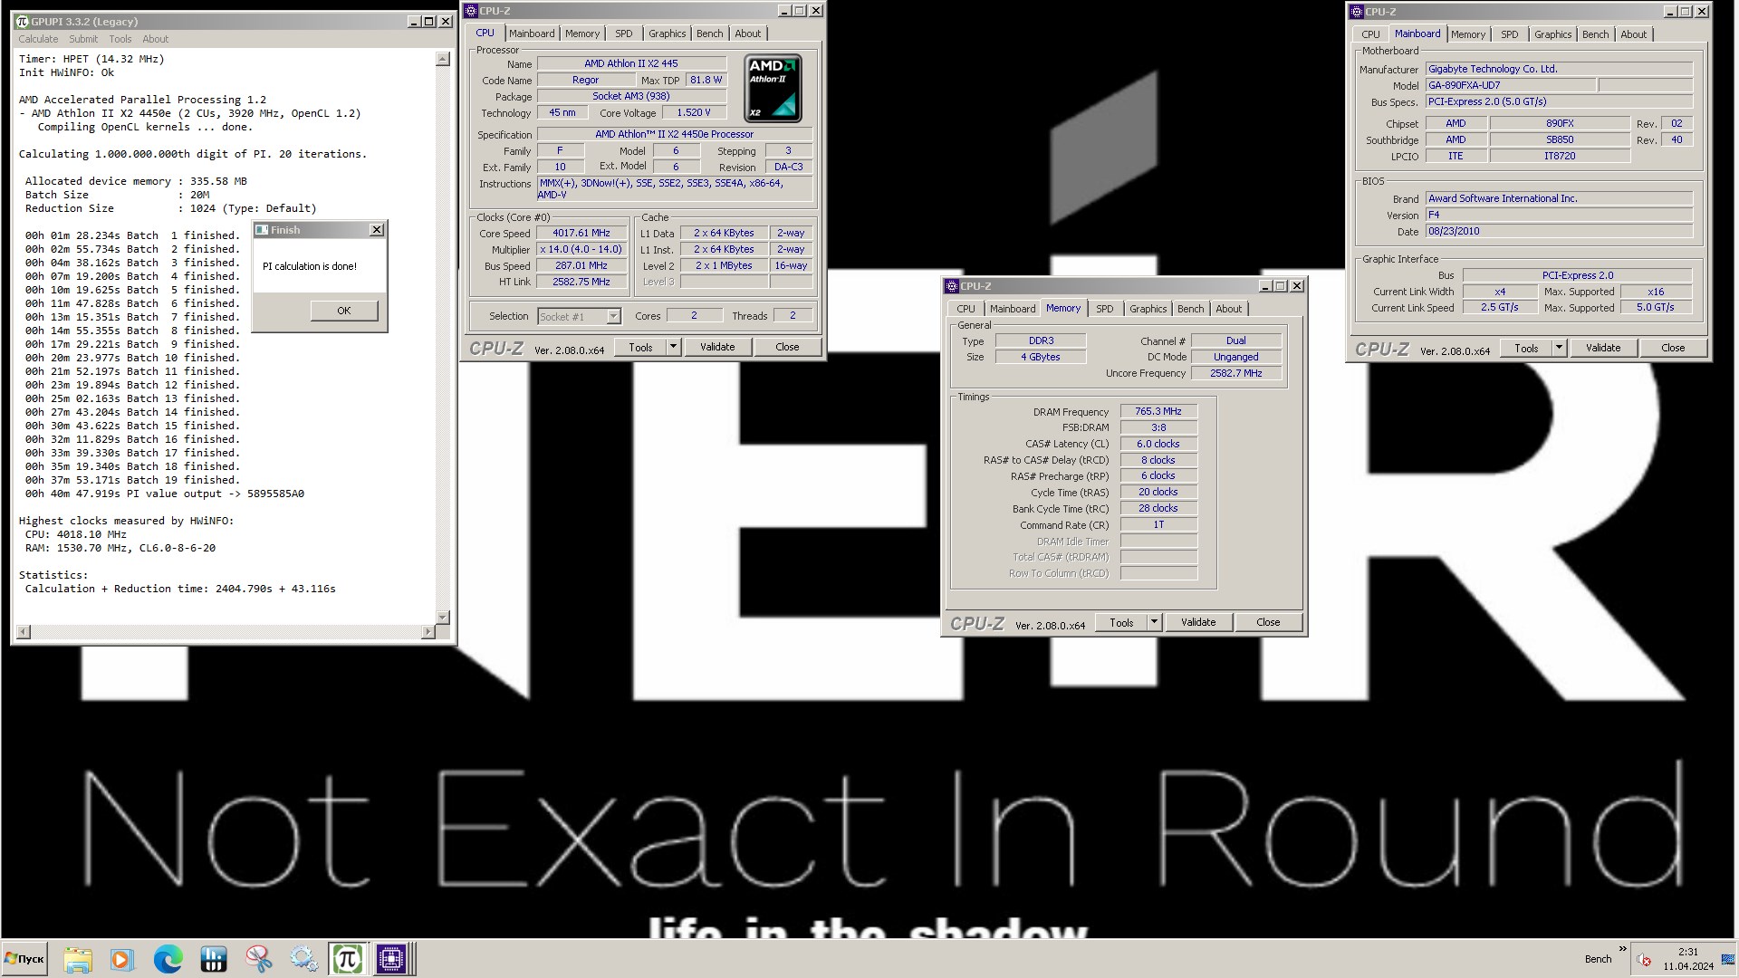
Task: Click Close button in Mainboard window
Action: pos(1673,348)
